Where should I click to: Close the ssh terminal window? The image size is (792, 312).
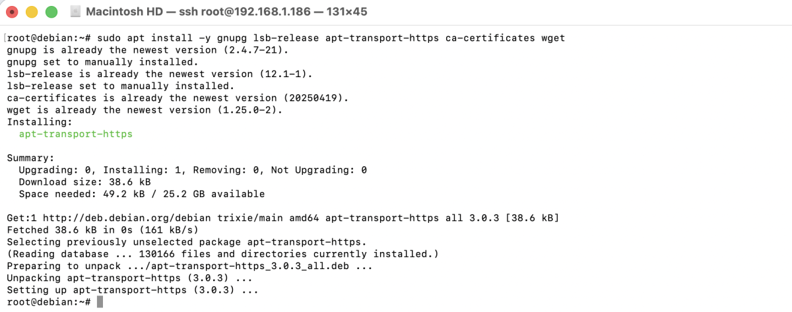(x=12, y=12)
